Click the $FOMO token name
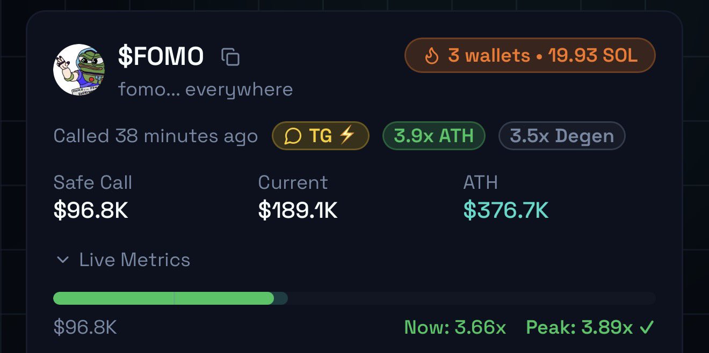Image resolution: width=709 pixels, height=353 pixels. click(x=161, y=56)
